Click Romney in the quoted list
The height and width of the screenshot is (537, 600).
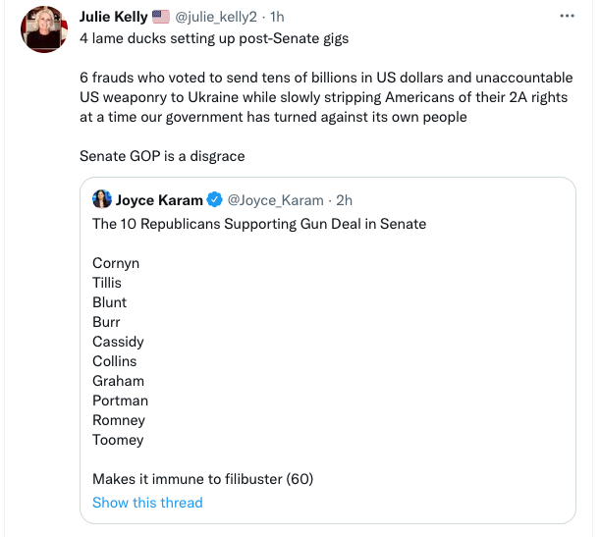pyautogui.click(x=119, y=420)
